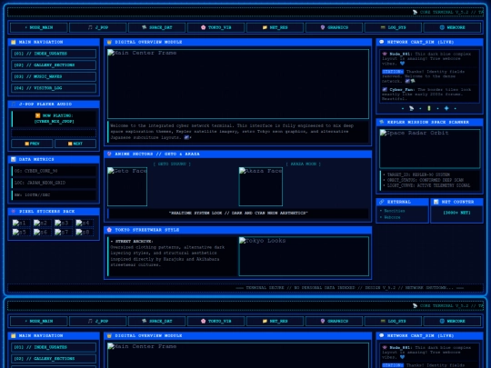Click the REALTIME SYSTEM LOOK quote bar

coord(238,214)
